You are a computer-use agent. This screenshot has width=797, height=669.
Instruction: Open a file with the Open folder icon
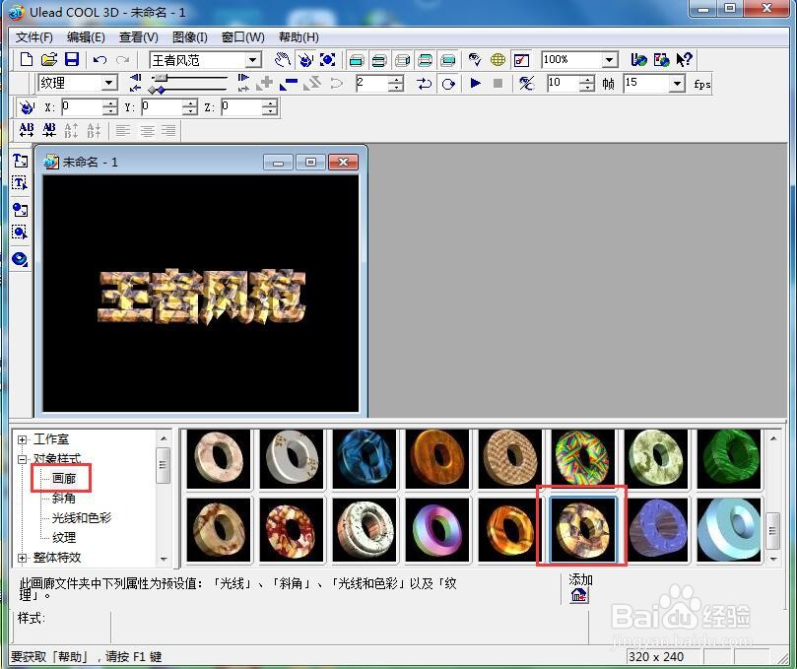[x=49, y=59]
